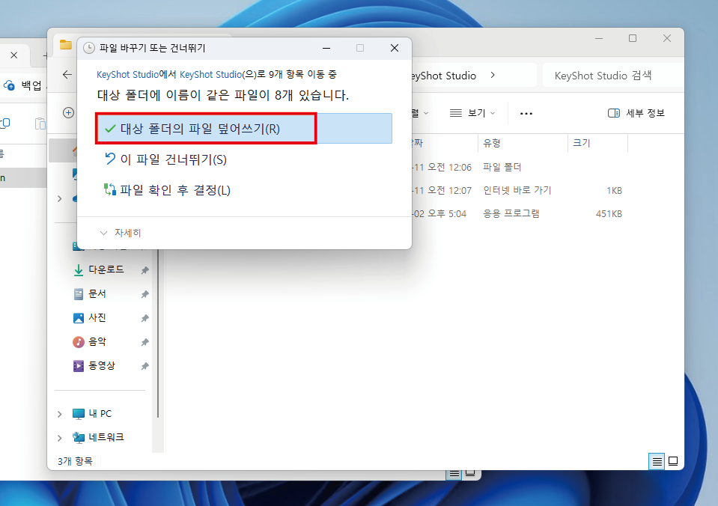Click thumbnails view icon in background window status bar
The image size is (718, 506).
[x=470, y=474]
